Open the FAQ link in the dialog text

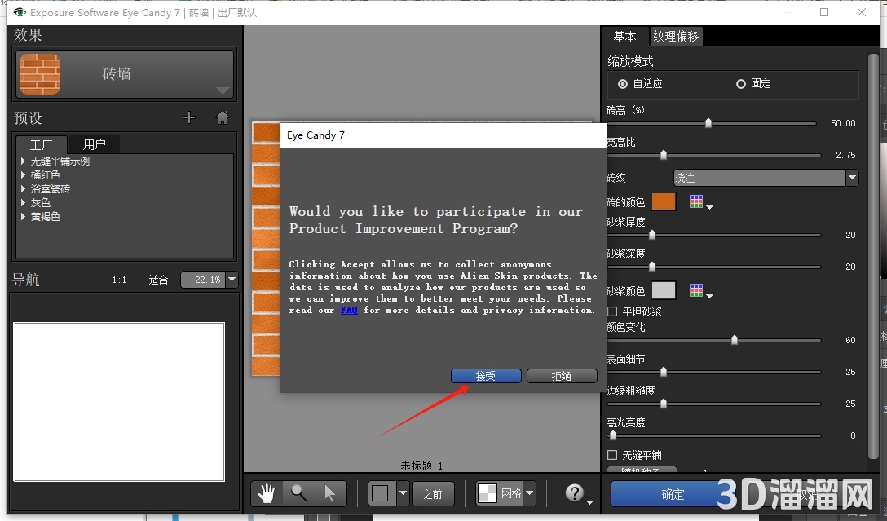pos(348,310)
